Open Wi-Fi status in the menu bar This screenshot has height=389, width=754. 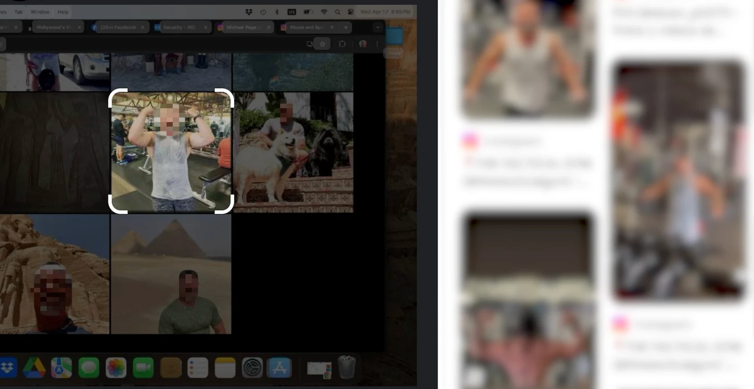(324, 12)
